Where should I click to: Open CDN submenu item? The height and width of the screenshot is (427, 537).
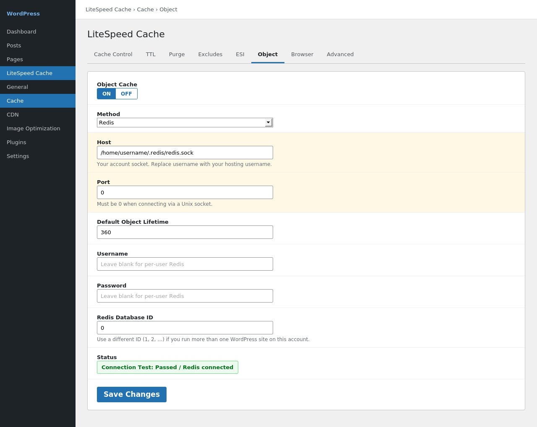coord(38,114)
